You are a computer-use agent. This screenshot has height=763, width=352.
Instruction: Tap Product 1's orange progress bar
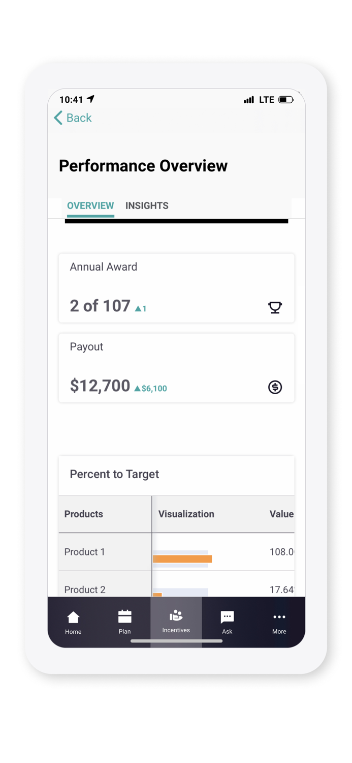coord(182,559)
